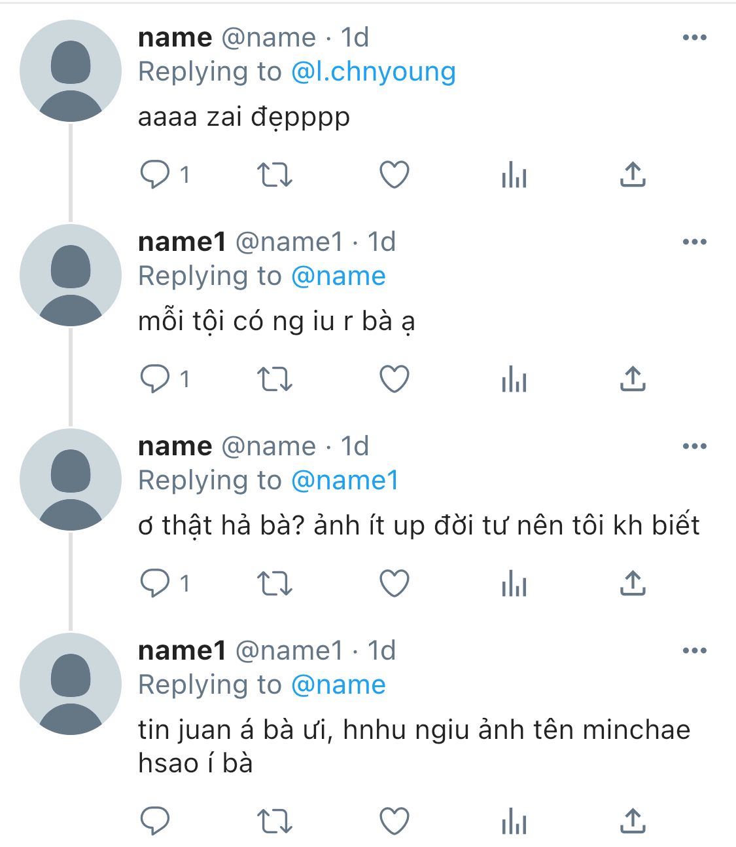
Task: View analytics for 'ơ thật hả bà' tweet
Action: pos(514,584)
